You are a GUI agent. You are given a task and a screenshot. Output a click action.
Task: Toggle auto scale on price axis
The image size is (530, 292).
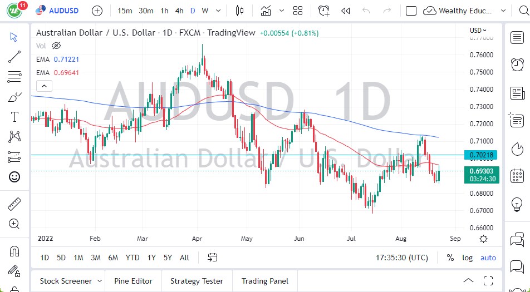488,258
